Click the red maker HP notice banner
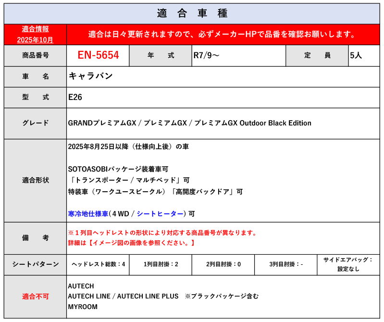The width and height of the screenshot is (384, 322). point(223,34)
